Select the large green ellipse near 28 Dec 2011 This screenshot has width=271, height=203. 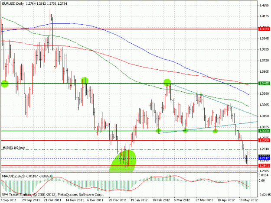pyautogui.click(x=123, y=161)
